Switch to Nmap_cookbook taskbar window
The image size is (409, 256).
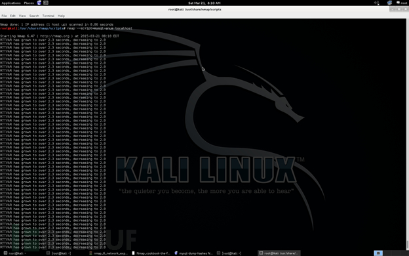pyautogui.click(x=151, y=253)
